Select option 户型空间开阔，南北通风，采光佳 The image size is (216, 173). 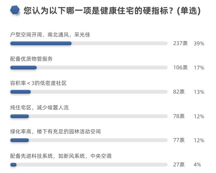pyautogui.click(x=50, y=35)
